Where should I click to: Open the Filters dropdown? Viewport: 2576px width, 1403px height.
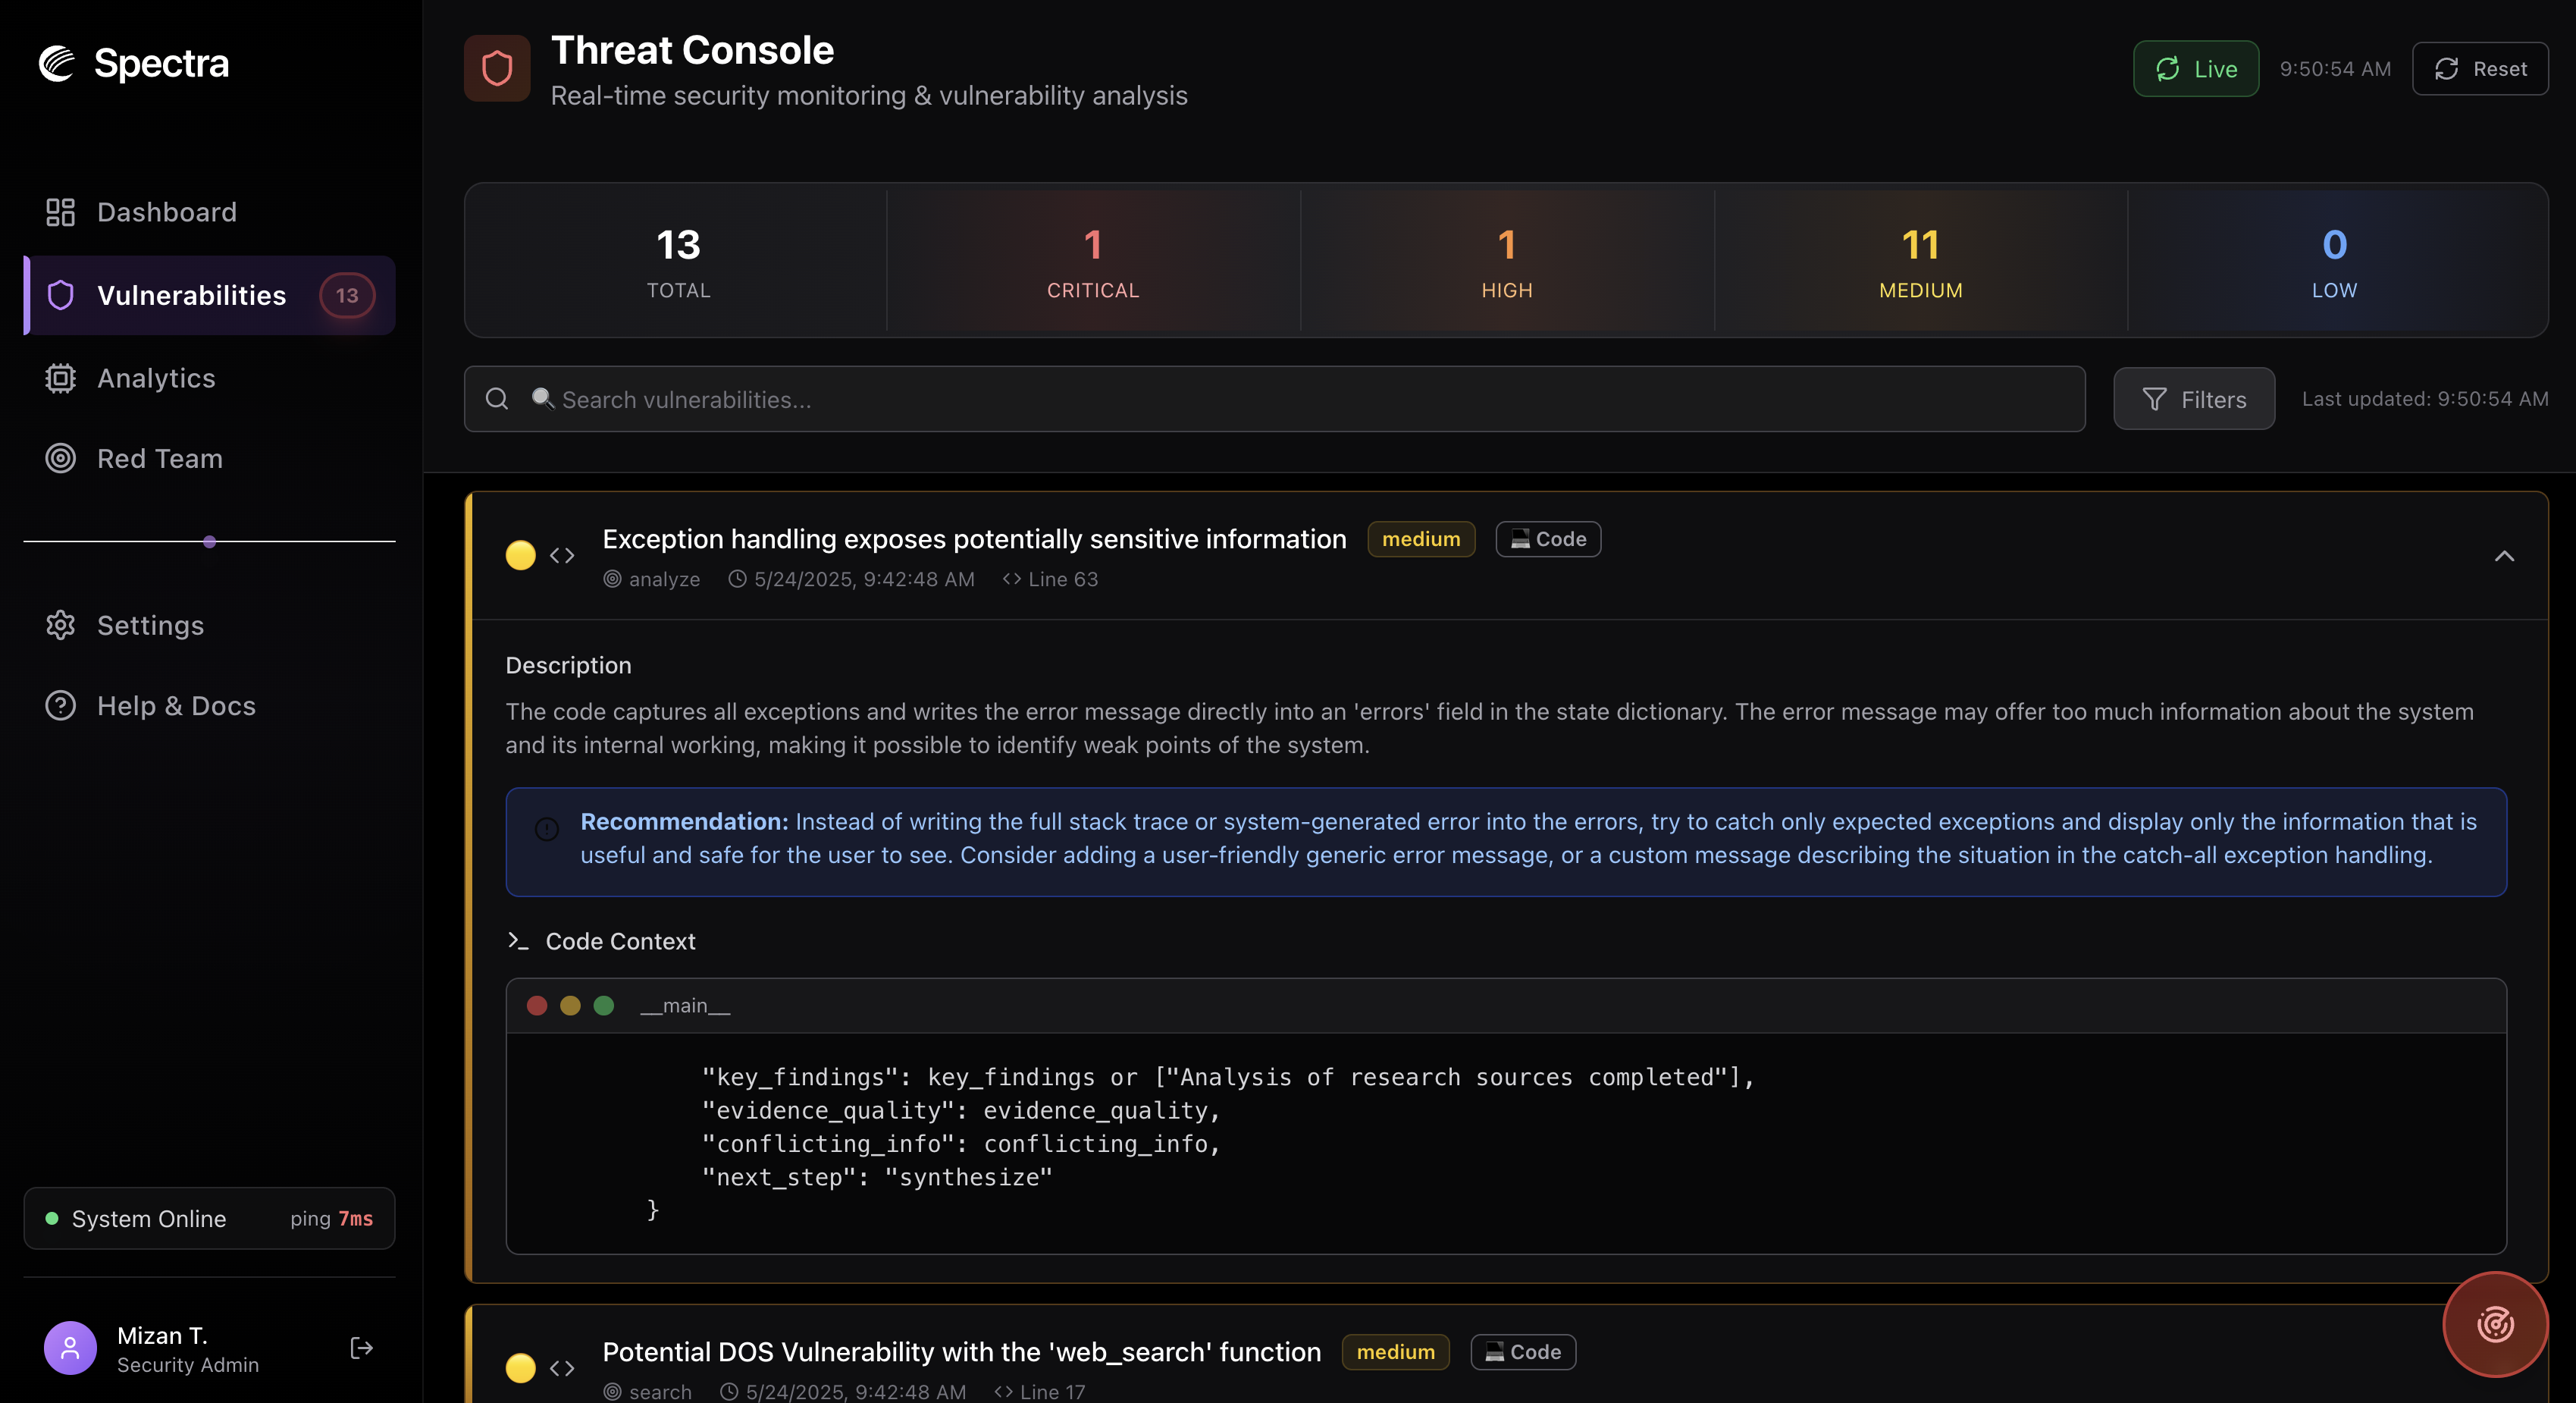tap(2194, 399)
